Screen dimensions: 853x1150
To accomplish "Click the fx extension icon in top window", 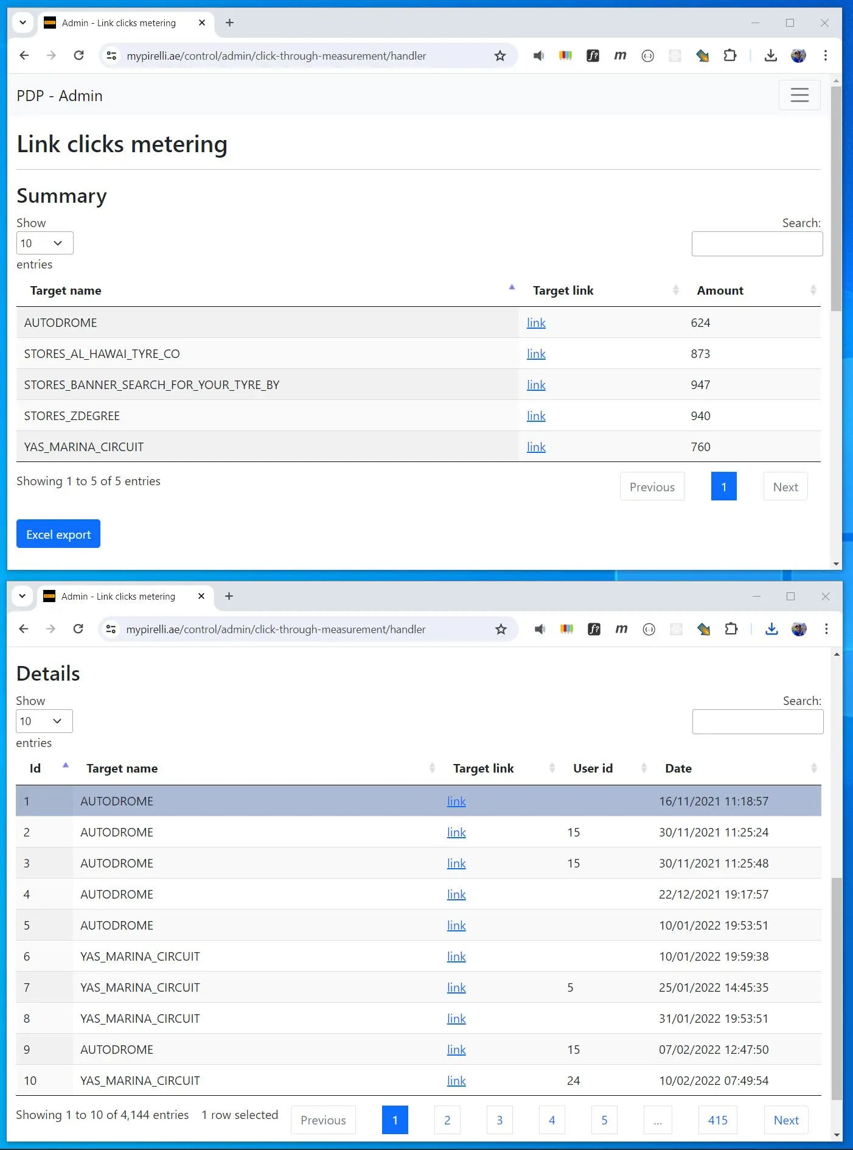I will coord(593,56).
